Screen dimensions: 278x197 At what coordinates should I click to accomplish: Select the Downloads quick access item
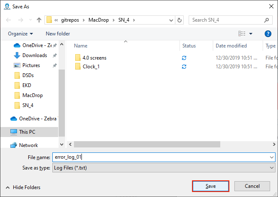click(34, 55)
